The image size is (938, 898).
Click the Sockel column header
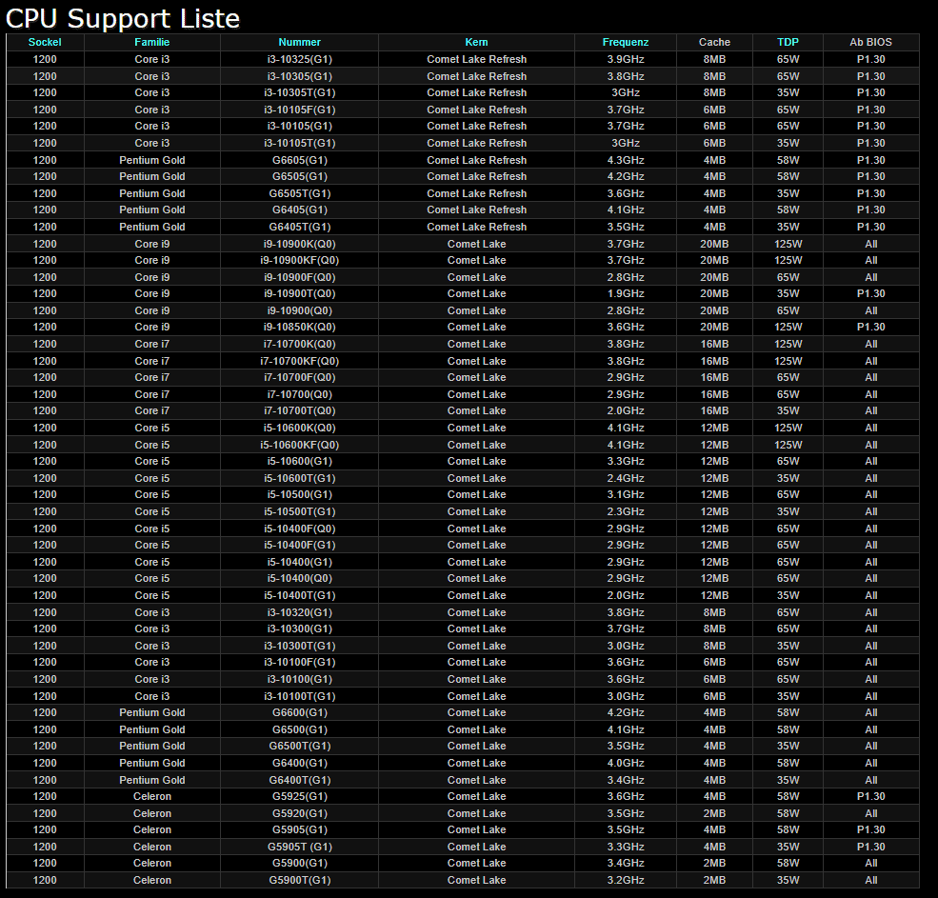45,42
